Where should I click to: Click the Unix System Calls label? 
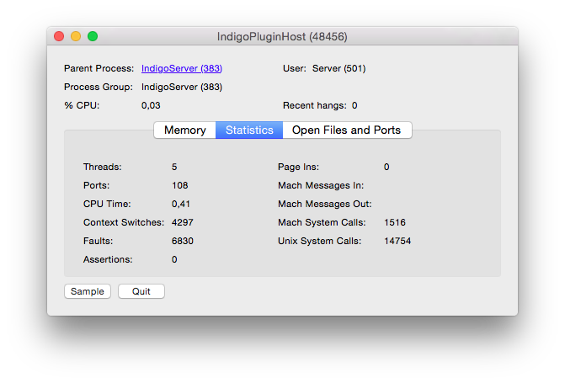[320, 241]
